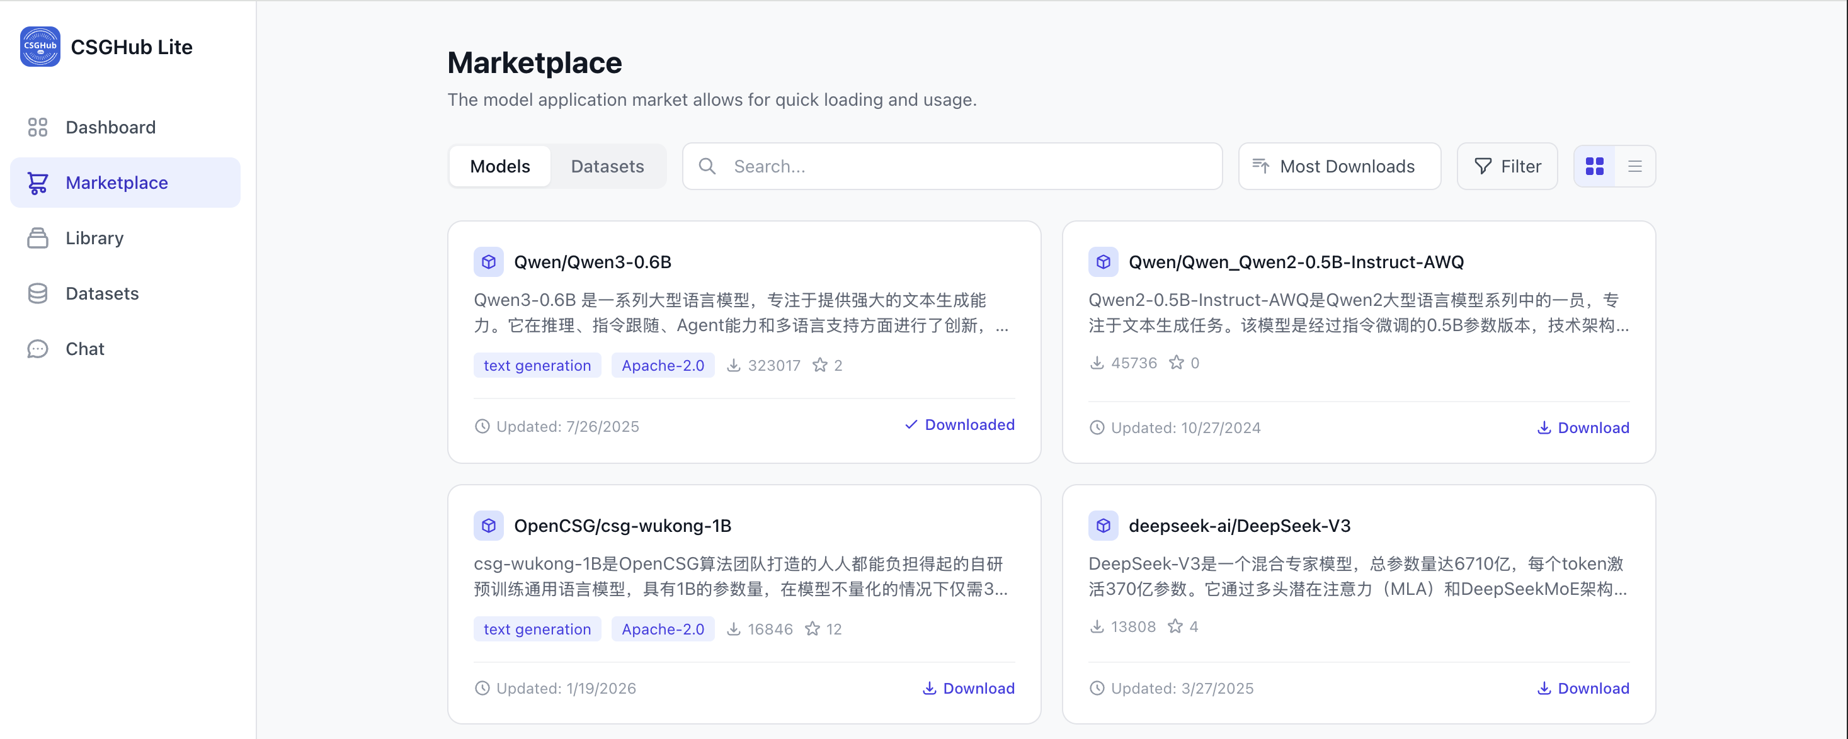Switch to the Datasets tab
The width and height of the screenshot is (1848, 739).
(607, 166)
